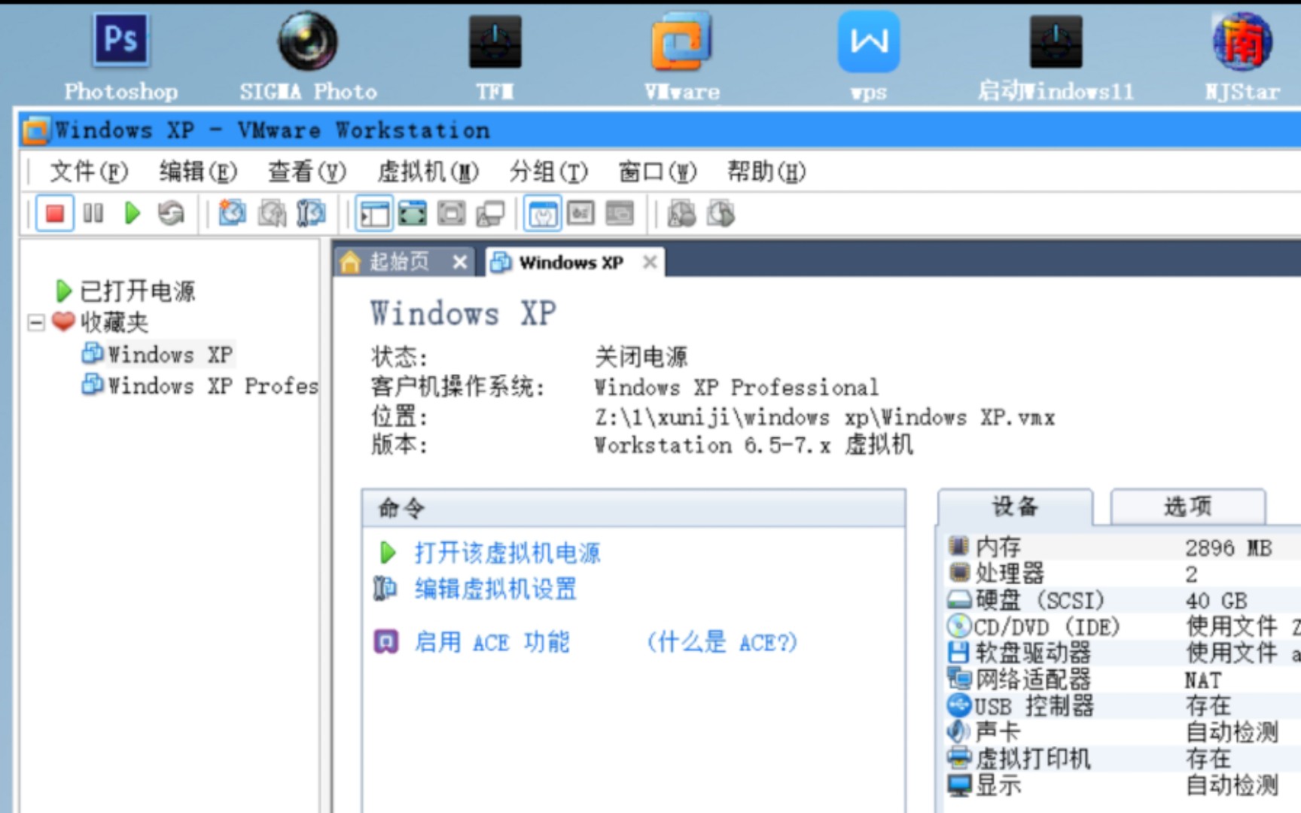This screenshot has width=1301, height=813.
Task: Open the 帮助(H) menu
Action: [766, 172]
